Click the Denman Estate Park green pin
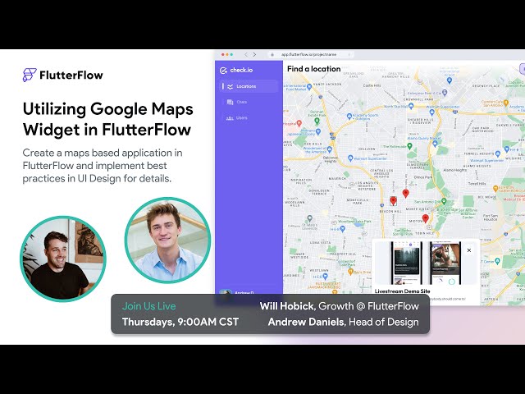This screenshot has width=525, height=394. [317, 121]
